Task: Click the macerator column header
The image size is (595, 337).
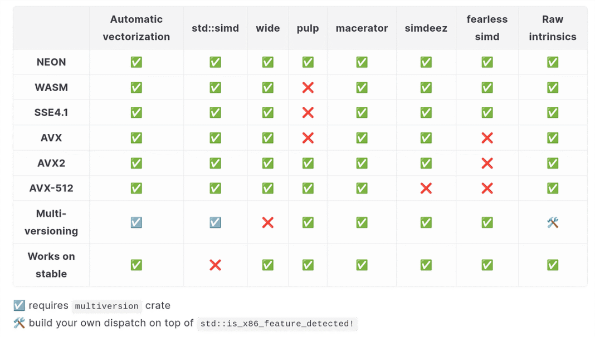Action: pos(362,28)
